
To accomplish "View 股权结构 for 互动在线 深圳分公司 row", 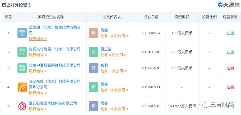I will (x=38, y=93).
